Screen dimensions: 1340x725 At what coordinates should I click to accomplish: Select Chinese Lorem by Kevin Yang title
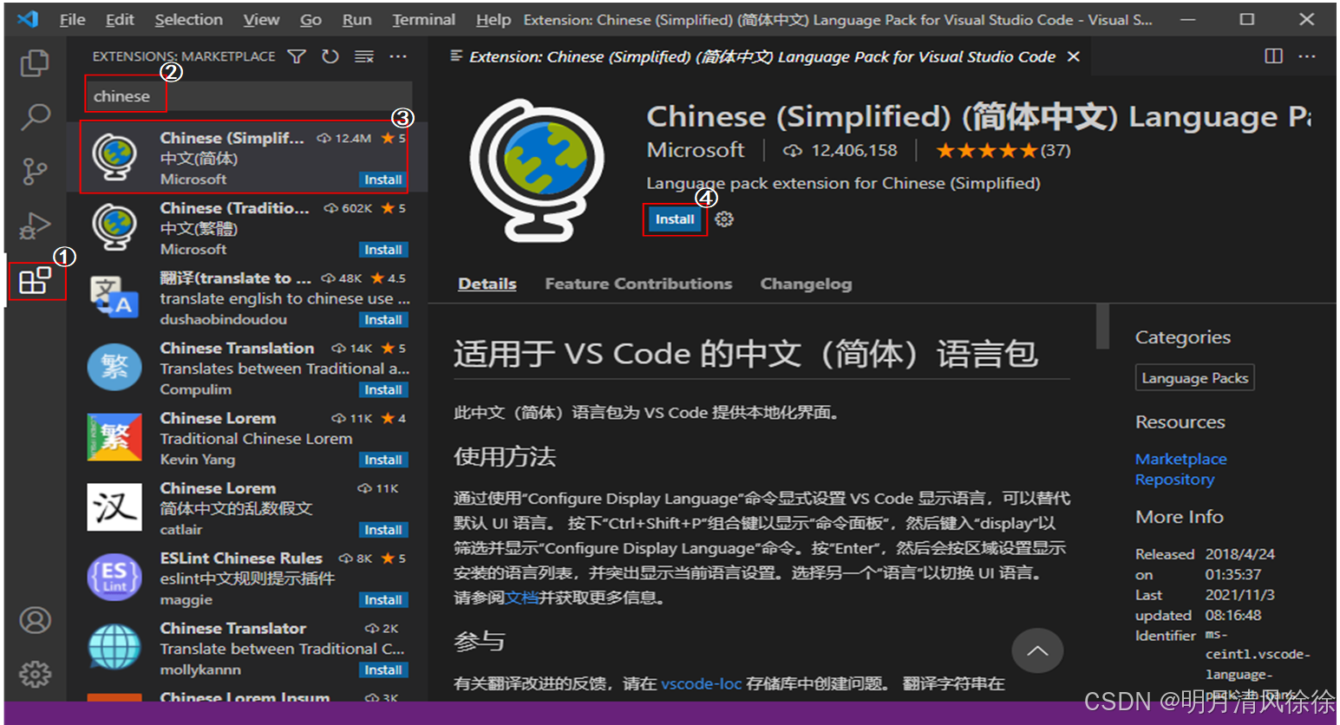pyautogui.click(x=218, y=419)
